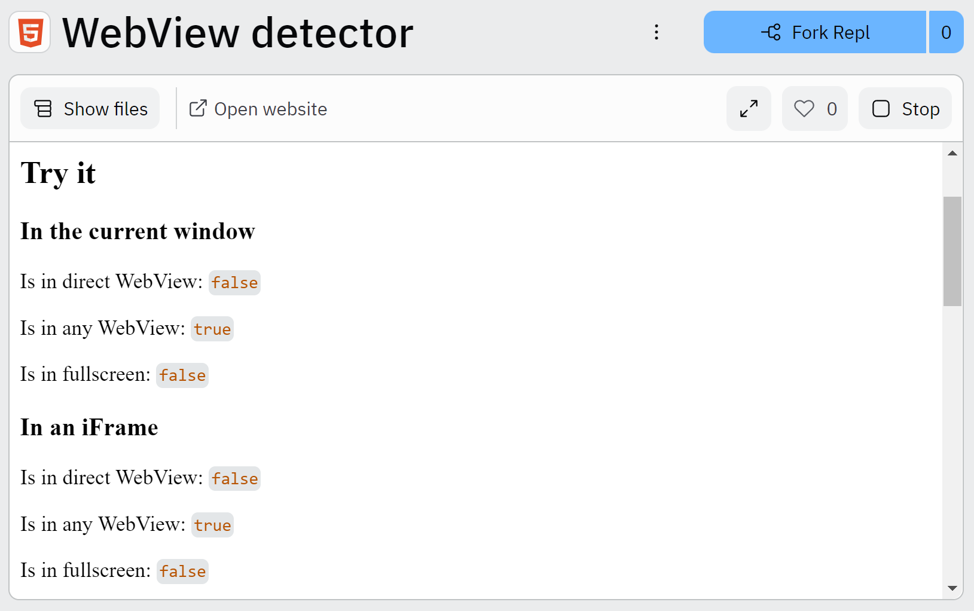The height and width of the screenshot is (611, 974).
Task: Click the square stop icon
Action: [x=881, y=108]
